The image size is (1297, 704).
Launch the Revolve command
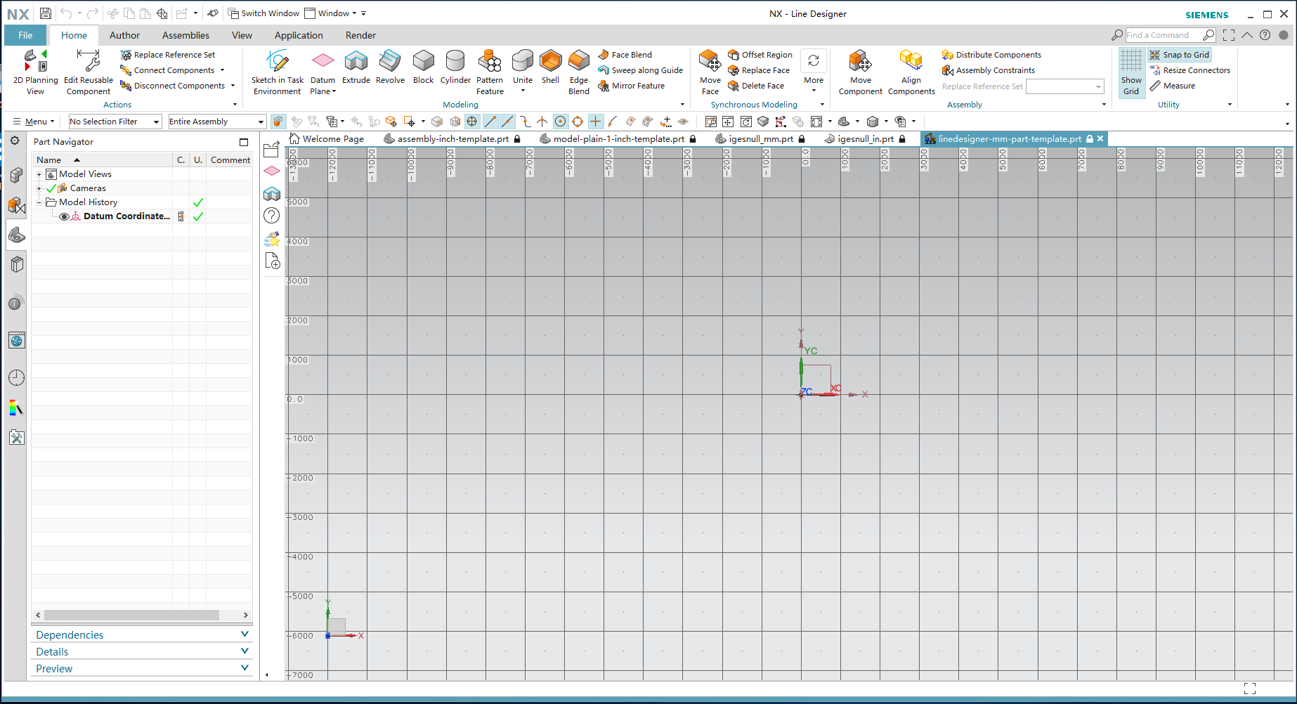390,67
